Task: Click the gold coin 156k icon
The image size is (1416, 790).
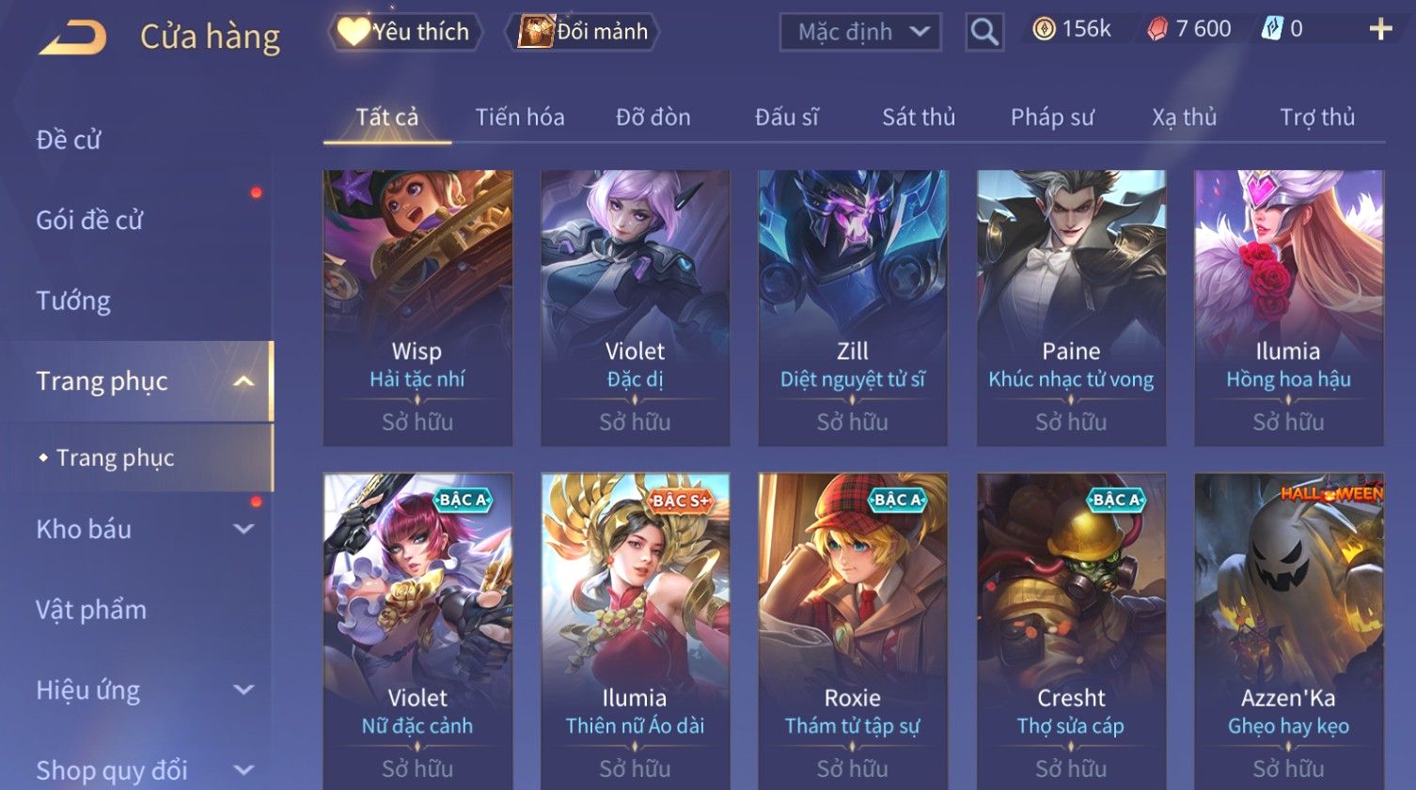Action: click(1044, 30)
